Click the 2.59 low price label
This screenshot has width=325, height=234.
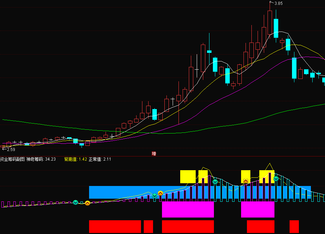pyautogui.click(x=11, y=150)
